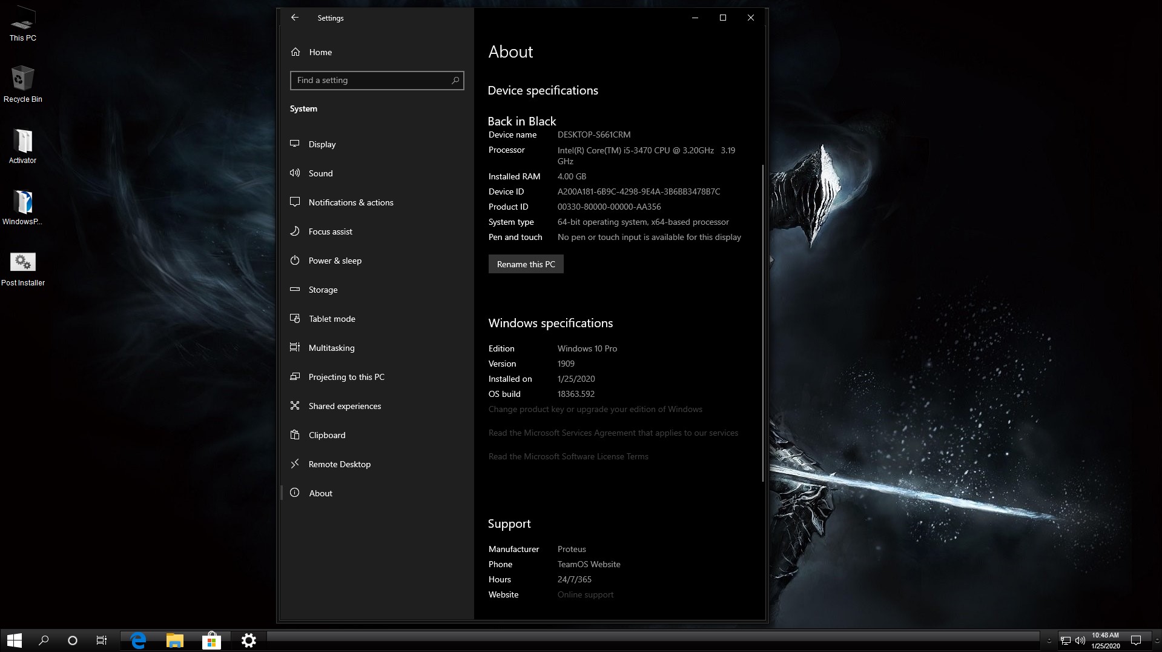Open Power & sleep settings
Screen dimensions: 1162x652
pyautogui.click(x=377, y=261)
